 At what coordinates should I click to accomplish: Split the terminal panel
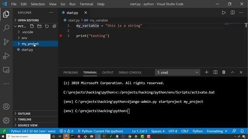coord(215,72)
